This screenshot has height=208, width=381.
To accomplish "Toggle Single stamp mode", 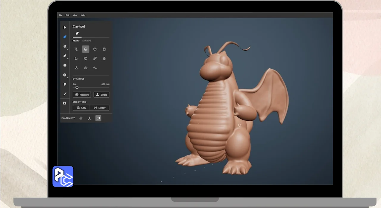I will tap(102, 95).
